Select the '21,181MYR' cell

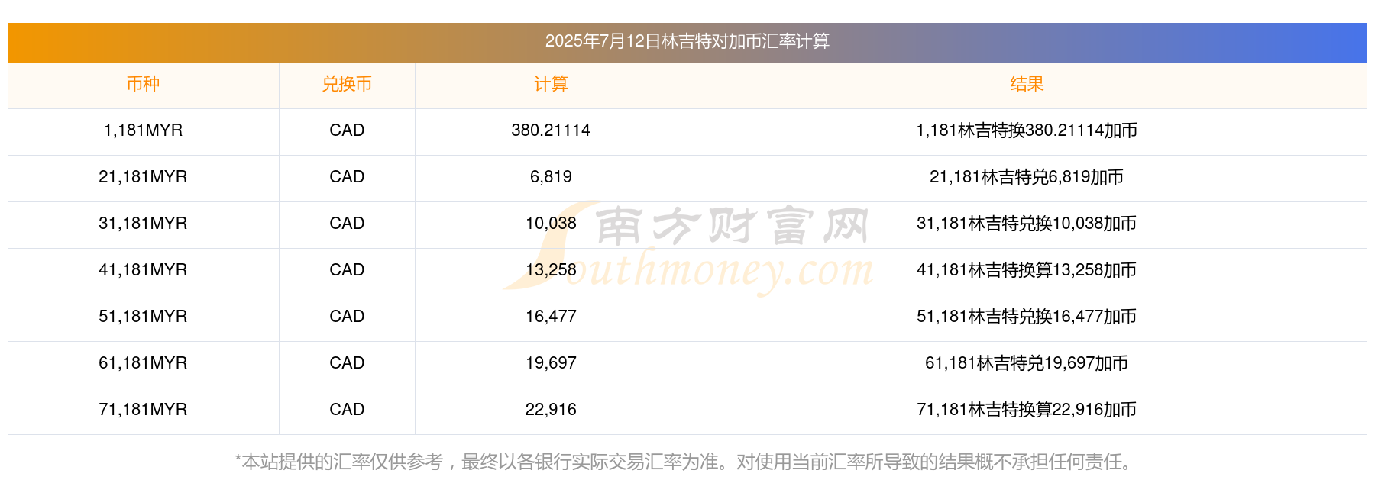pos(143,177)
